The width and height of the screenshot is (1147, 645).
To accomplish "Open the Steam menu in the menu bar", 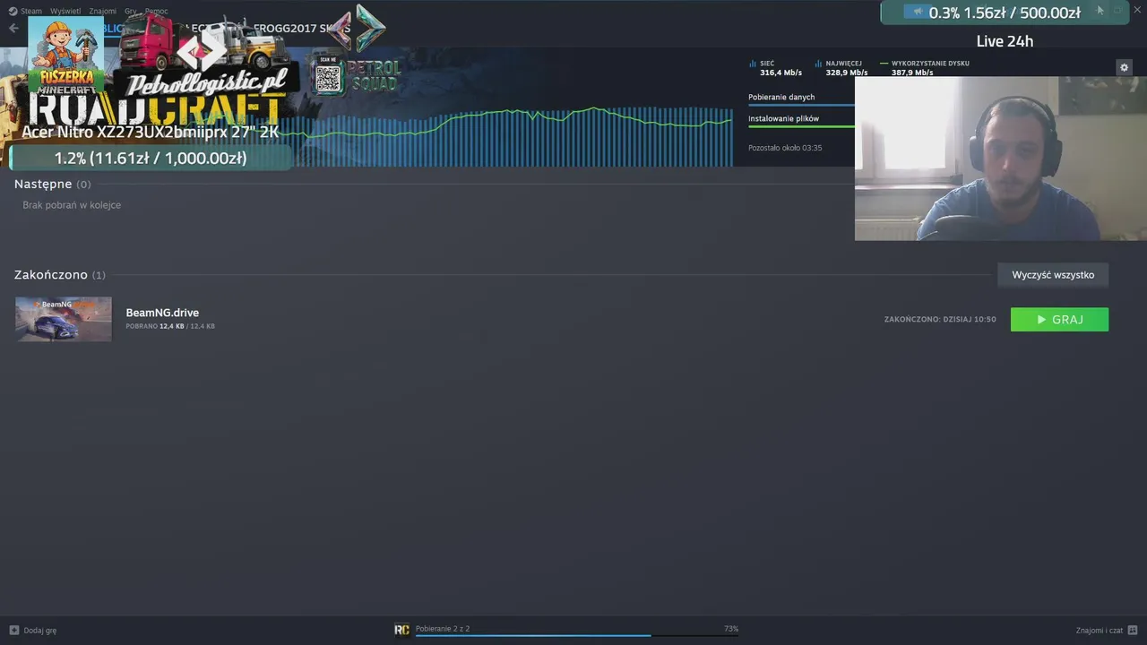I will click(x=30, y=12).
